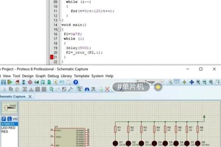Toggle the red breakpoint on line 21
Viewport: 221px width, 147px height.
(52, 57)
